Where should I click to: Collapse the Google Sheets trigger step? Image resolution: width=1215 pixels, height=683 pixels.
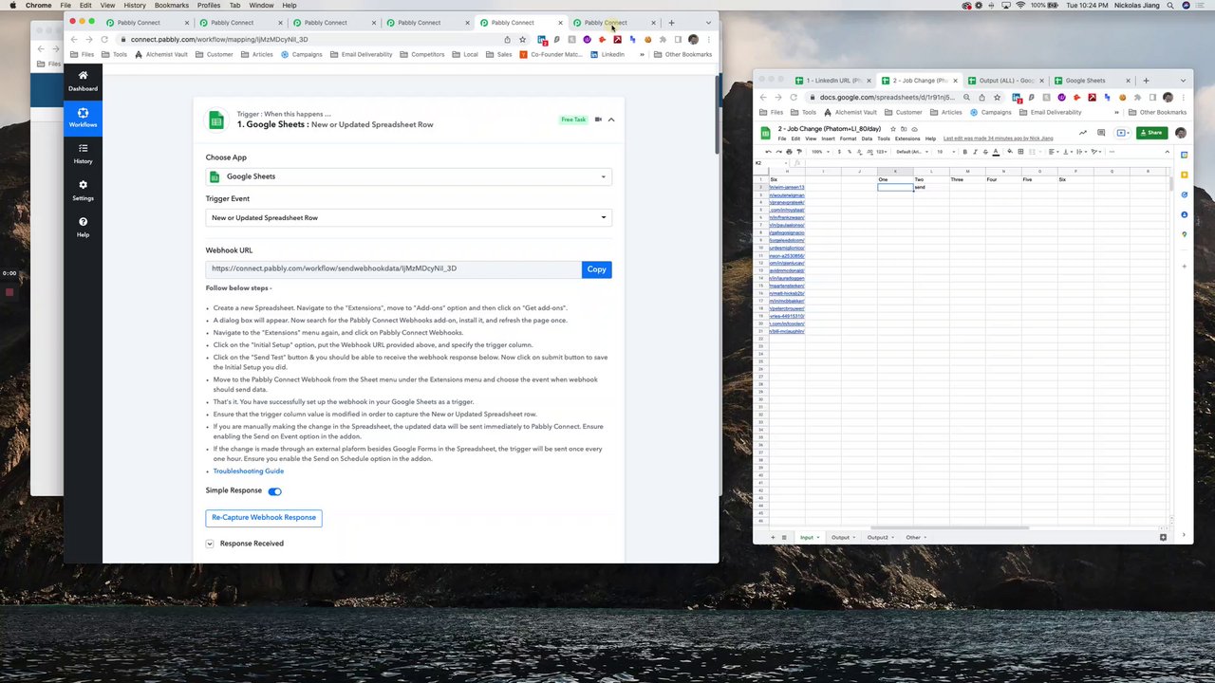[x=611, y=120]
